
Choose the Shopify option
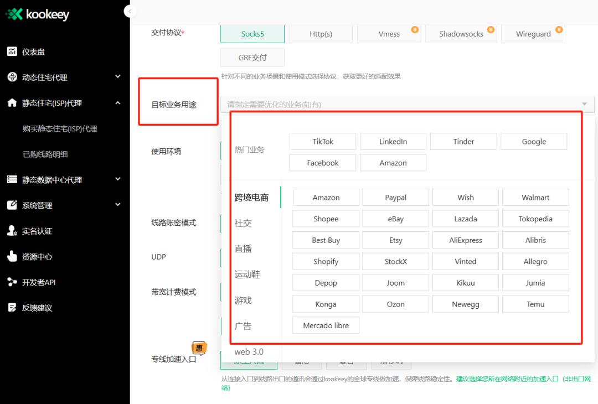[326, 261]
